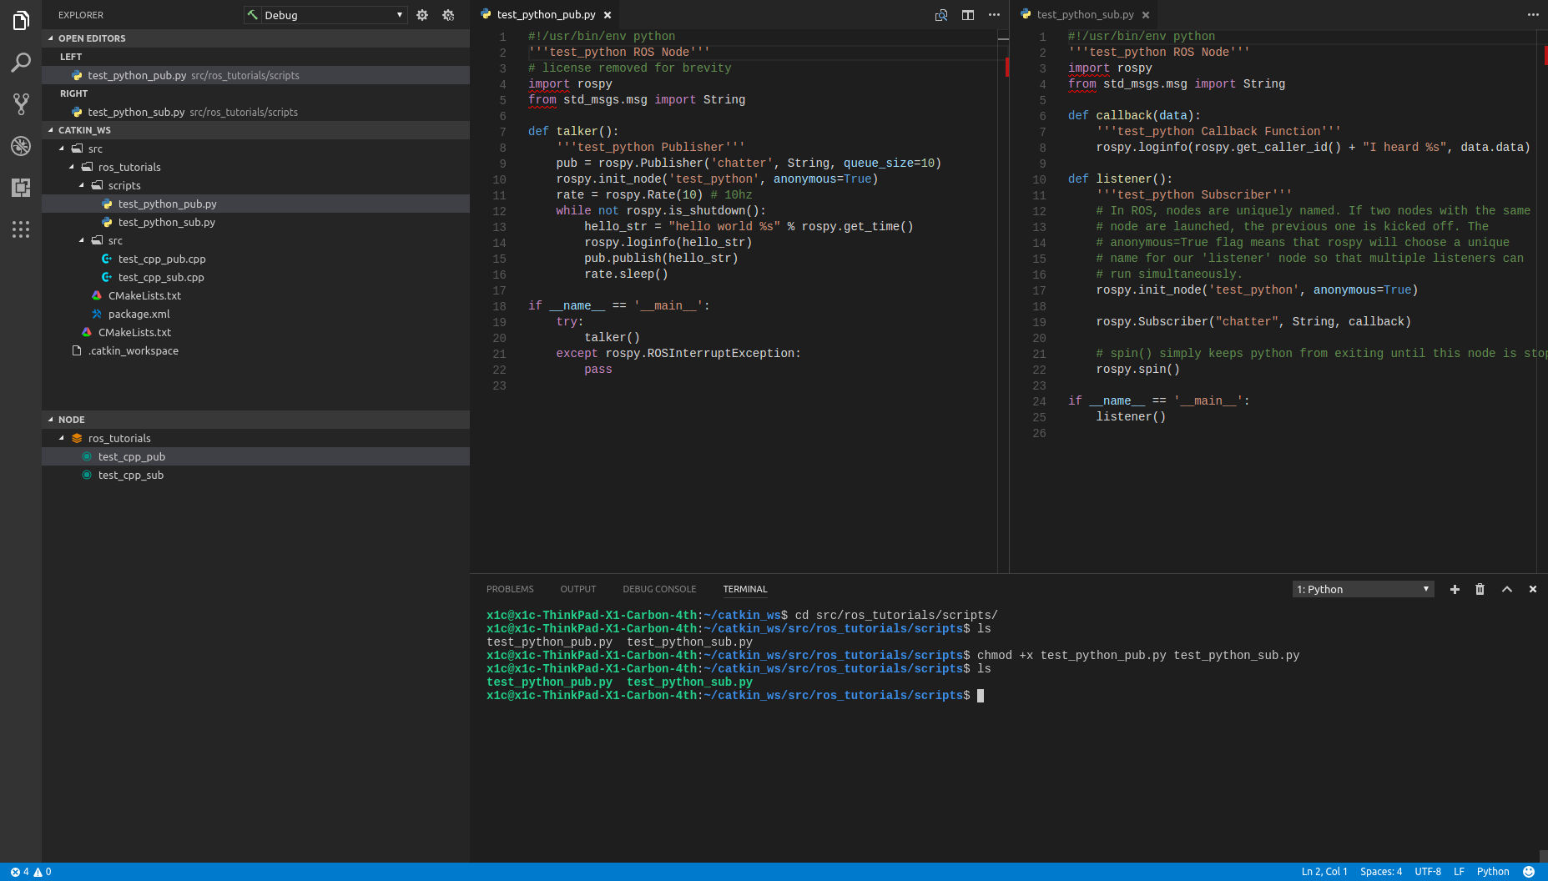Open the Source Control view
This screenshot has height=881, width=1548.
pyautogui.click(x=21, y=104)
